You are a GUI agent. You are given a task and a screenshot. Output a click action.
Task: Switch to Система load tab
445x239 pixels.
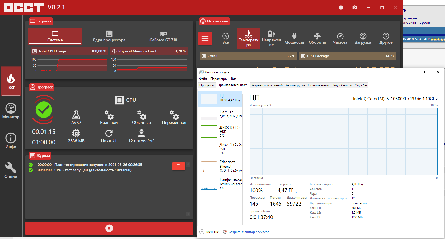pos(55,36)
